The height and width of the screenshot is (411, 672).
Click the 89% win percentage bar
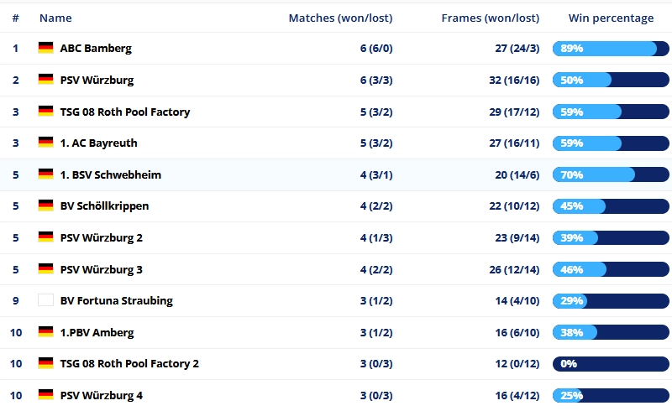click(x=611, y=49)
